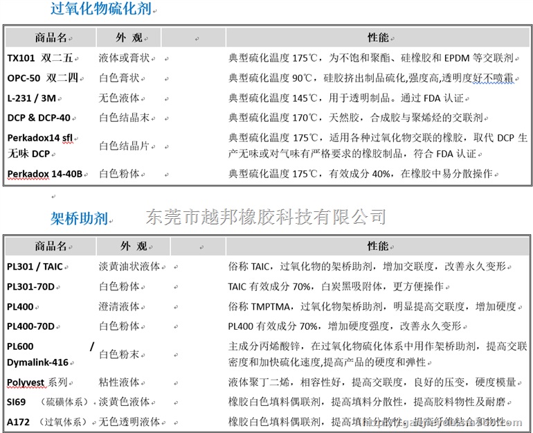Viewport: 533px width, 433px height.
Task: Click the 淡黄色液体 appearance cell
Action: (125, 402)
